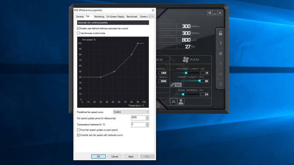The image size is (294, 165).
Task: Decrease fan speed update period with down arrow
Action: pyautogui.click(x=147, y=119)
